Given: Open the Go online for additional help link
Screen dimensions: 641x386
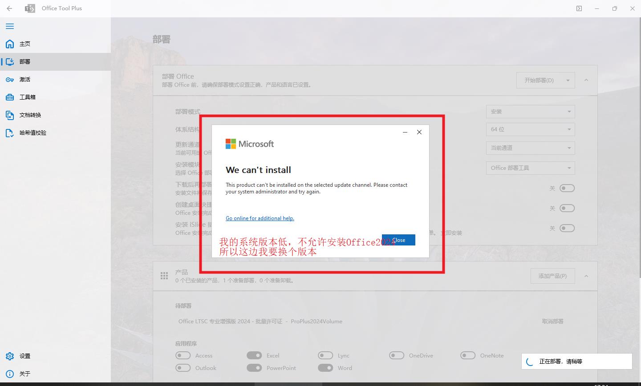Looking at the screenshot, I should tap(260, 218).
